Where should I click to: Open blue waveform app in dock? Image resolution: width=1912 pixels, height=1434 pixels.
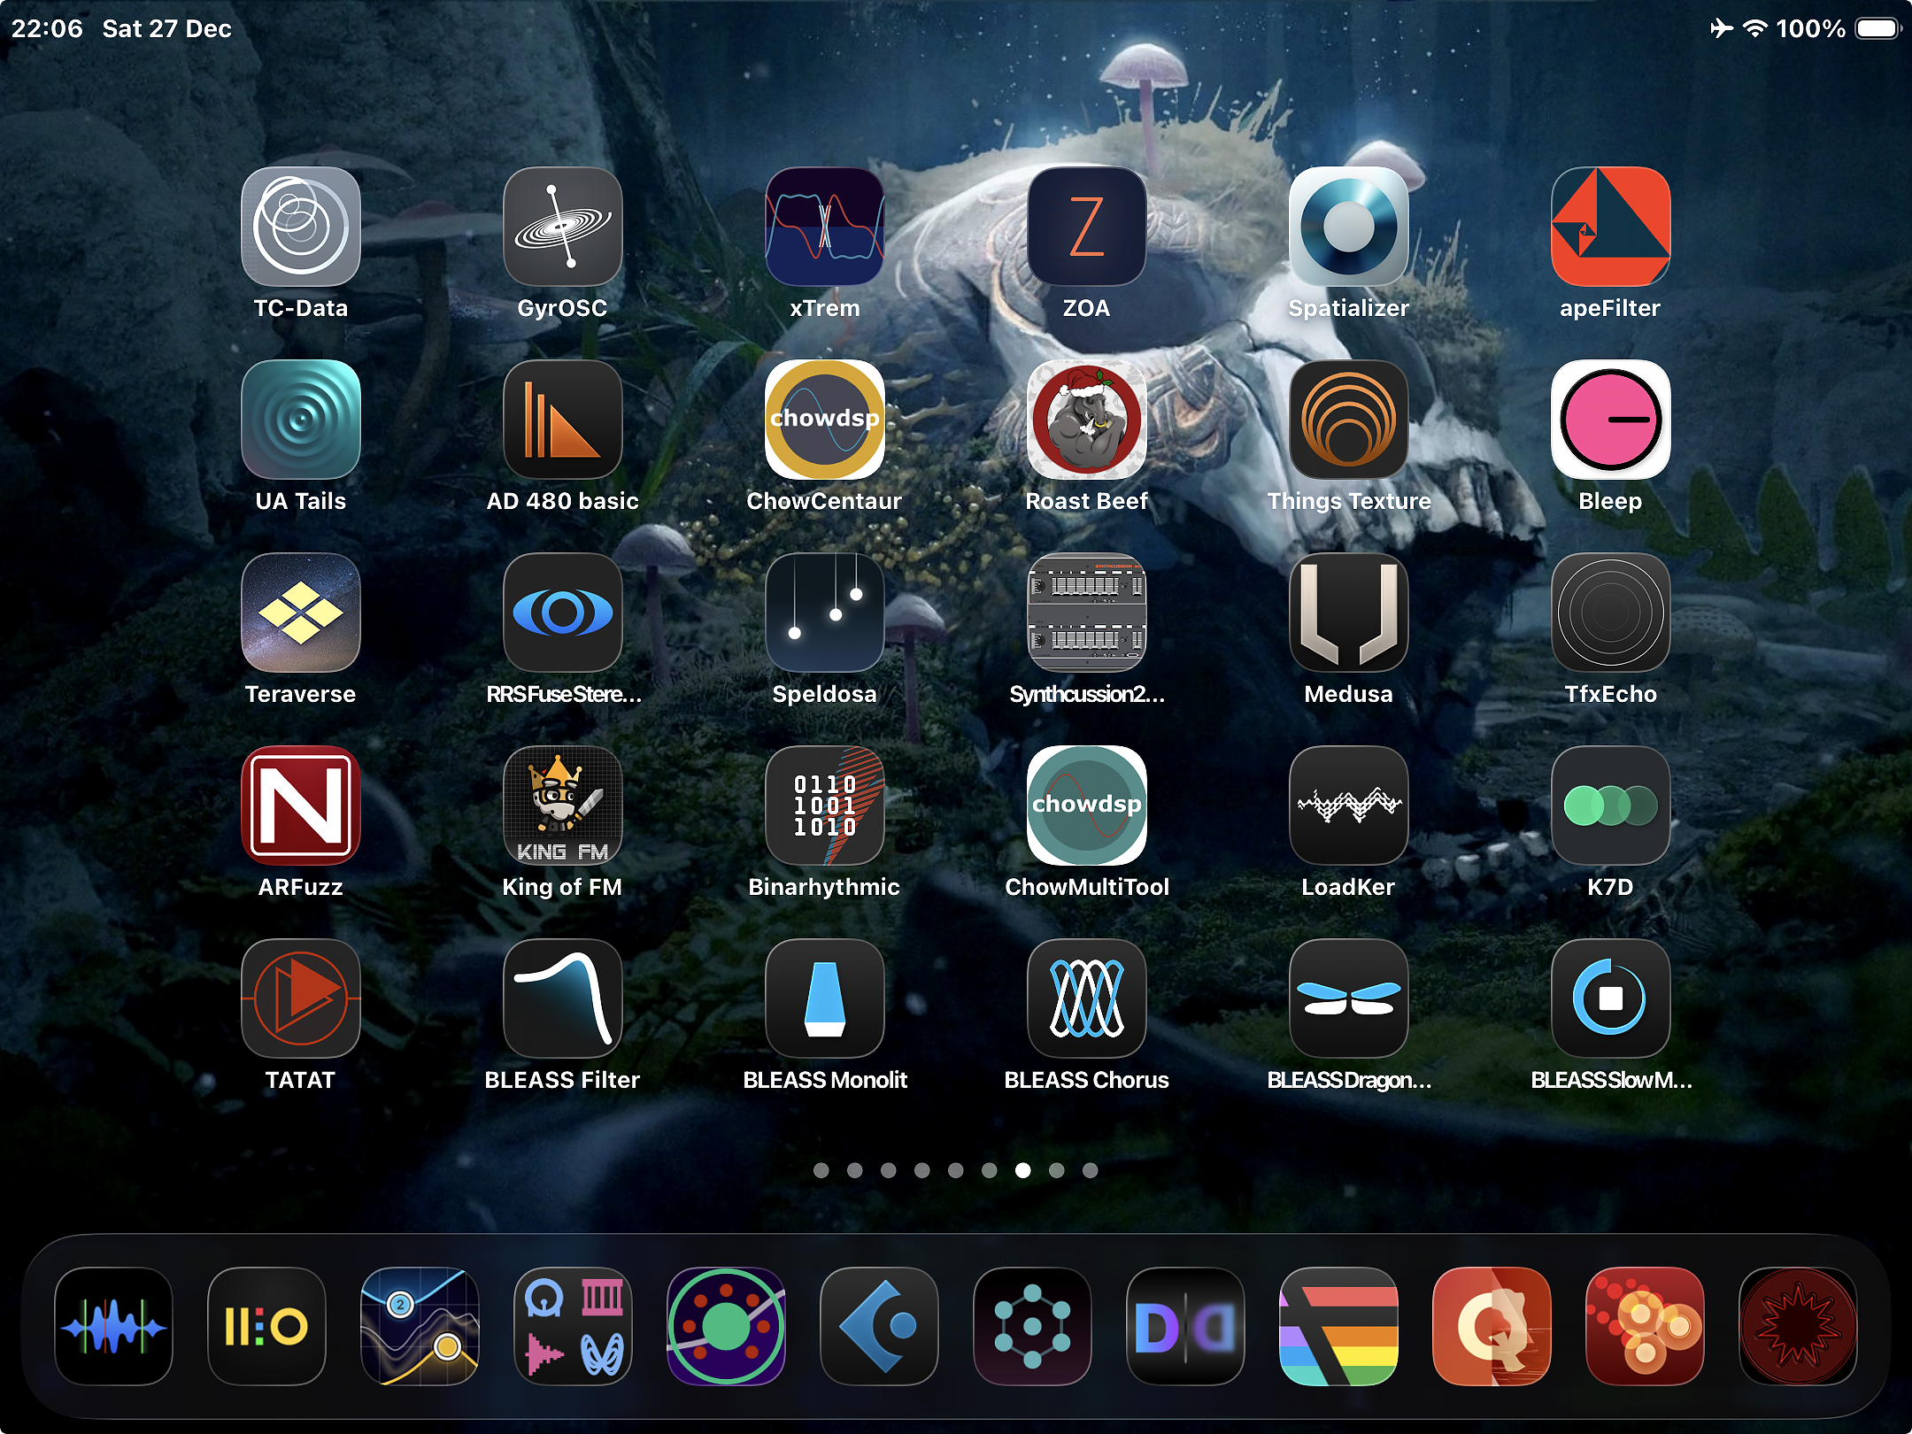pyautogui.click(x=113, y=1326)
